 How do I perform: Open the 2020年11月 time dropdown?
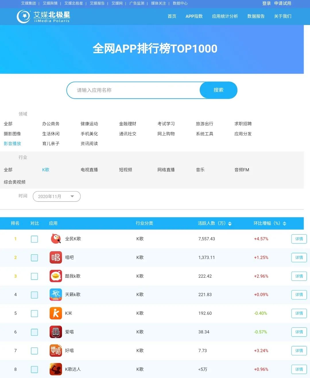pos(57,196)
